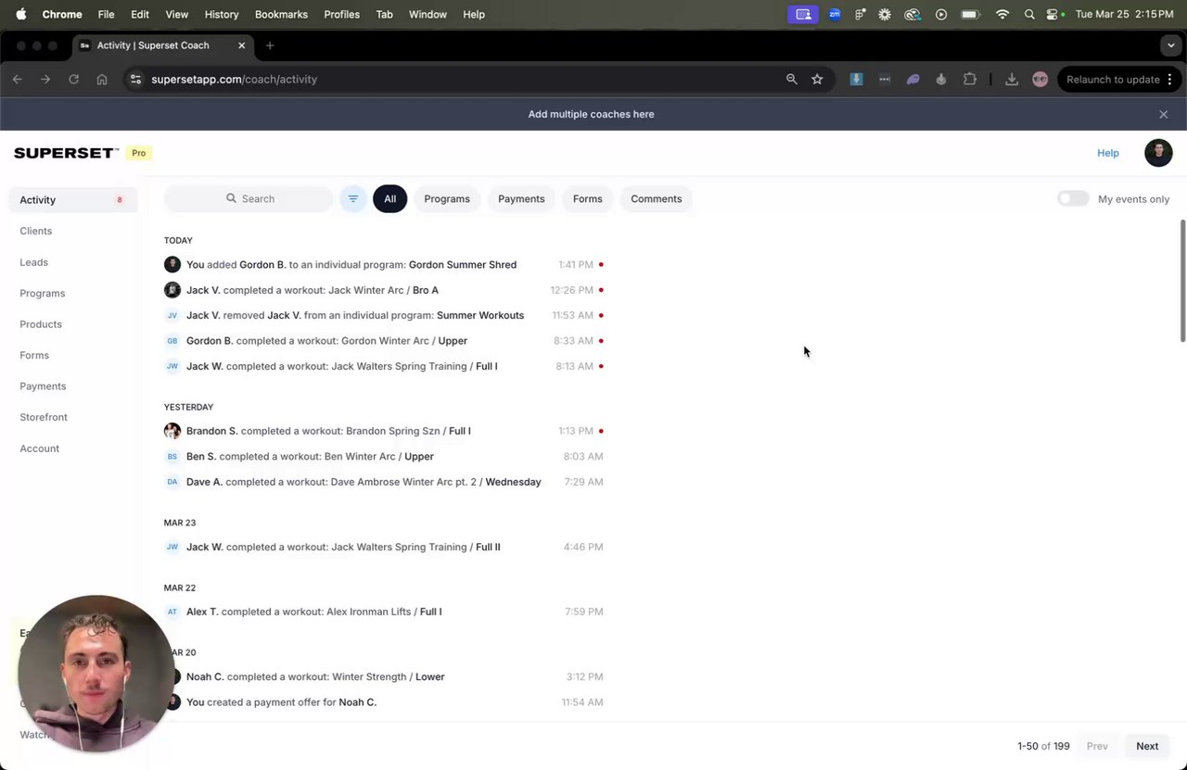Click the Jack V. avatar on Bro A row
1187x770 pixels.
(172, 290)
